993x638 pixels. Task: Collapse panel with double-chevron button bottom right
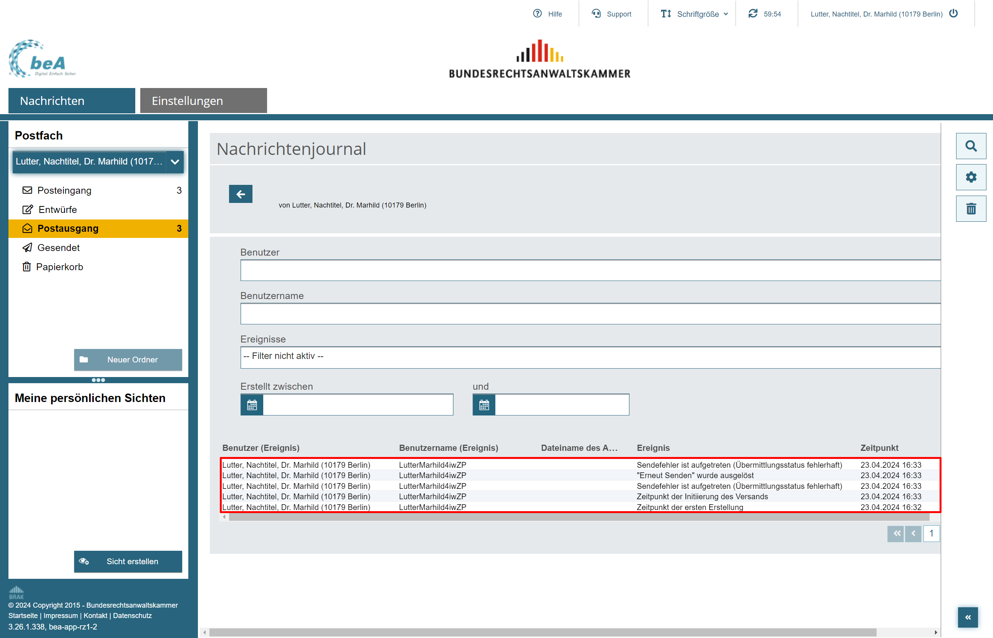coord(967,617)
